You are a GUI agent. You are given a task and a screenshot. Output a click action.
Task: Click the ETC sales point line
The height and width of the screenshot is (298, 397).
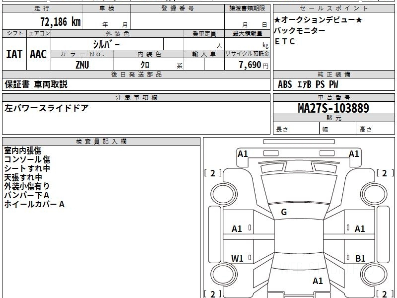click(x=285, y=41)
